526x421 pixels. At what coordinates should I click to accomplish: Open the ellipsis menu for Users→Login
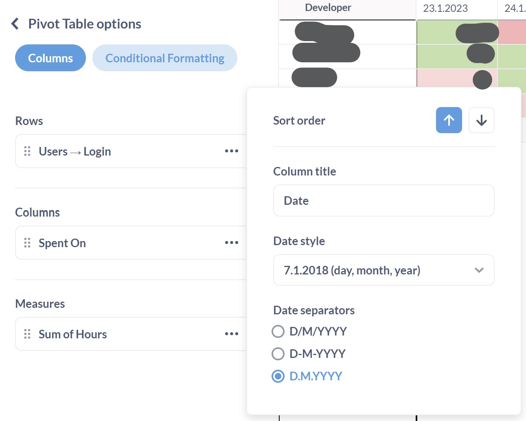click(x=231, y=151)
